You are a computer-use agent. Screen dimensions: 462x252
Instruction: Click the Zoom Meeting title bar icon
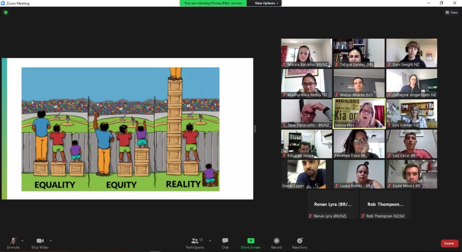pos(4,3)
